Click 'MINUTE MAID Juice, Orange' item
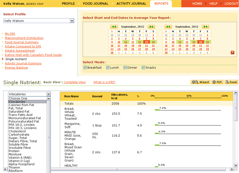 pos(73,136)
